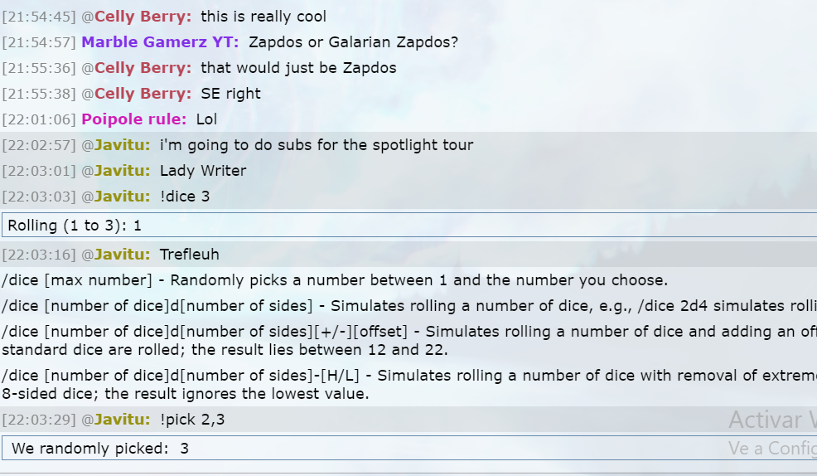Open Marble Gamerz YT user profile
Viewport: 817px width, 476px height.
click(160, 41)
